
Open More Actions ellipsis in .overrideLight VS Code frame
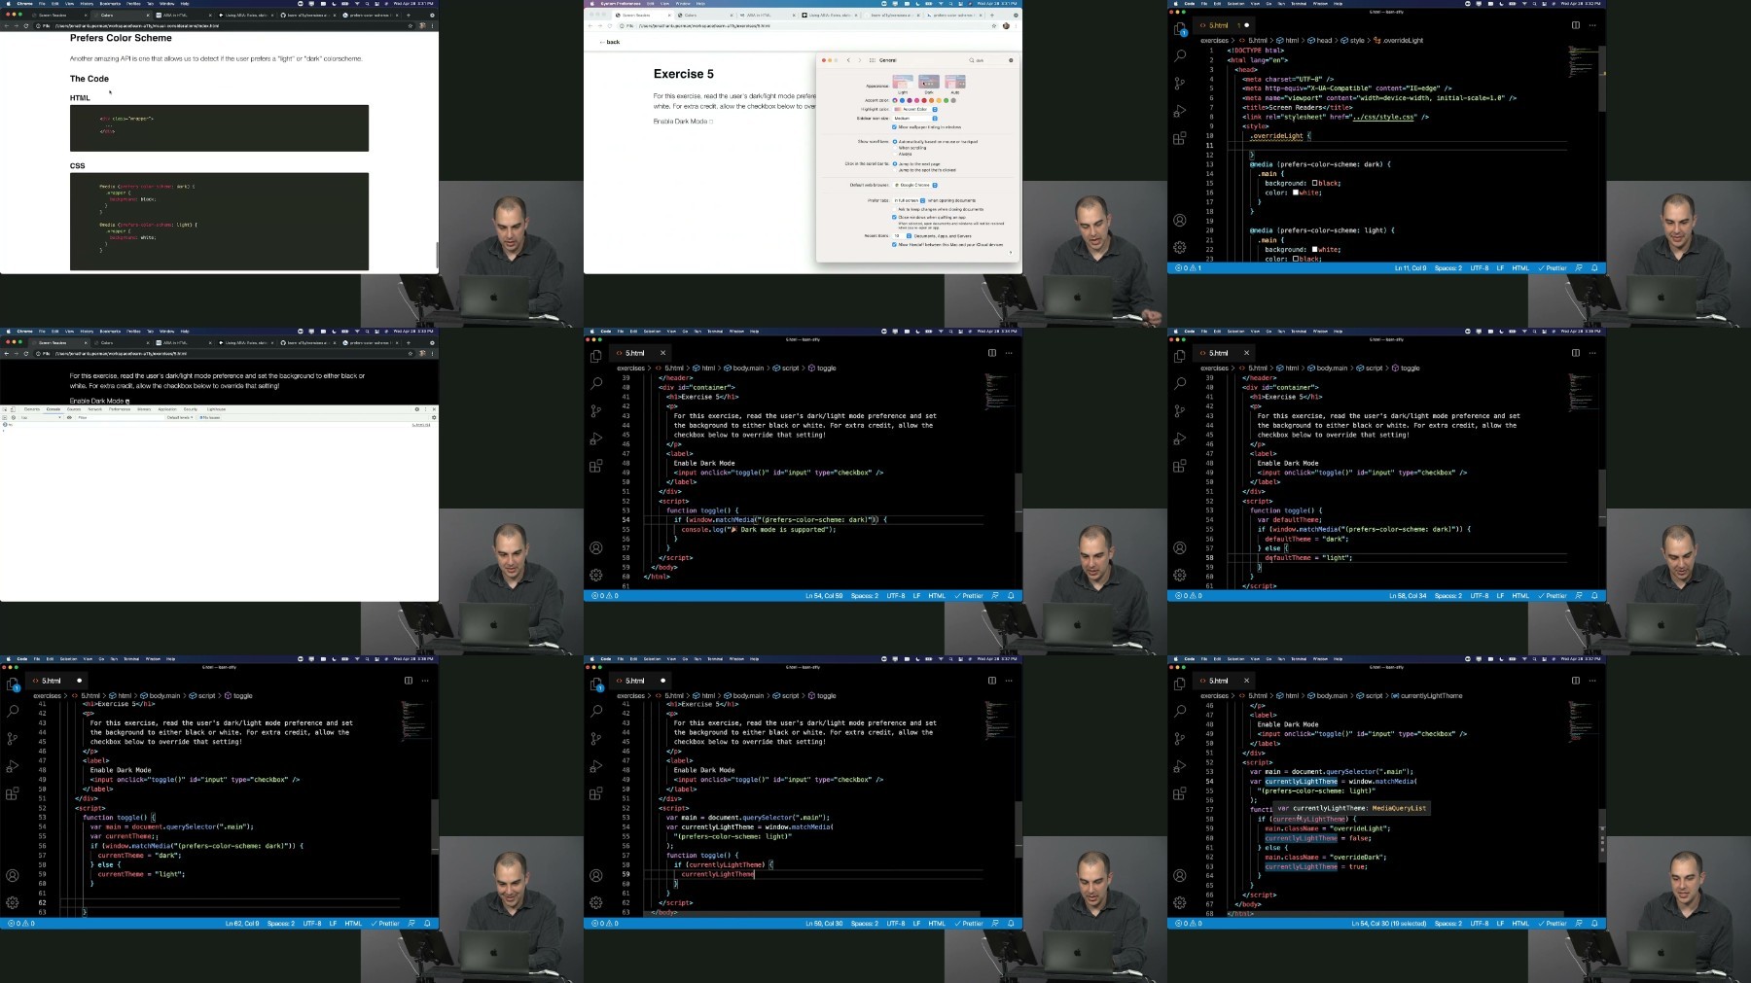(x=1592, y=25)
